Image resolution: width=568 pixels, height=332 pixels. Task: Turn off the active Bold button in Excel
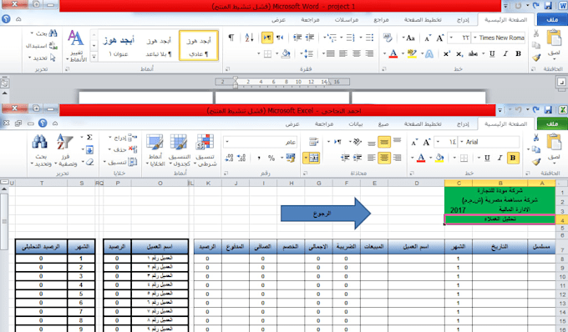click(513, 158)
